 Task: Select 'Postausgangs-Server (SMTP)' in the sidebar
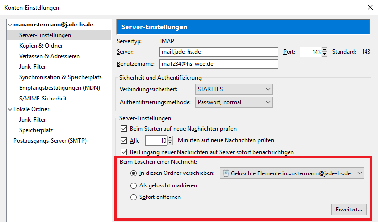pyautogui.click(x=50, y=141)
